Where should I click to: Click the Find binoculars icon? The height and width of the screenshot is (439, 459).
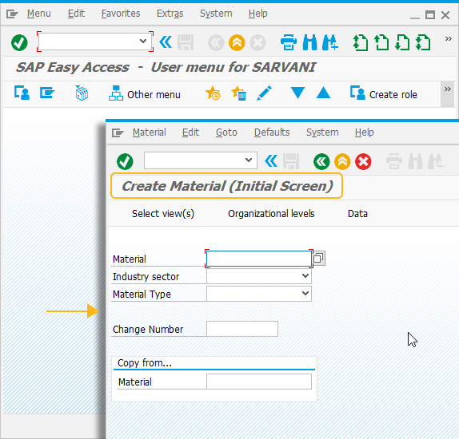coord(310,42)
